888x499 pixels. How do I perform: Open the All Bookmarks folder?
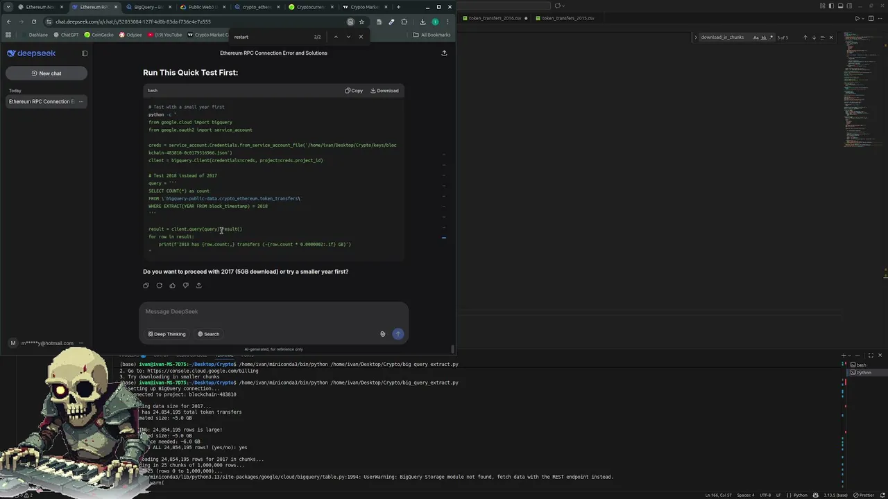pos(432,35)
